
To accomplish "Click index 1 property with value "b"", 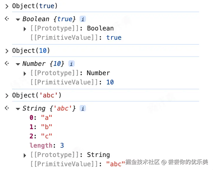I will [x=41, y=127].
